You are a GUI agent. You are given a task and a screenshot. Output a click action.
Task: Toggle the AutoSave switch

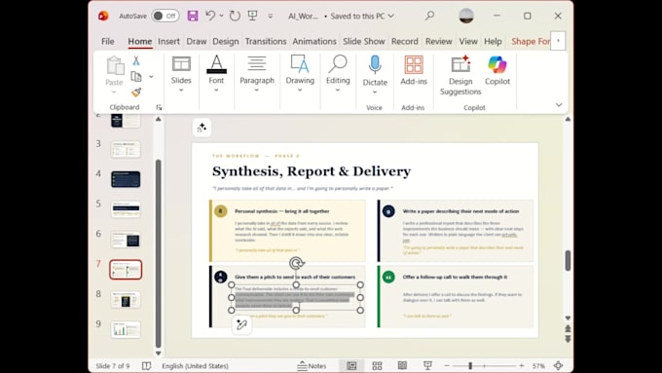(x=165, y=16)
